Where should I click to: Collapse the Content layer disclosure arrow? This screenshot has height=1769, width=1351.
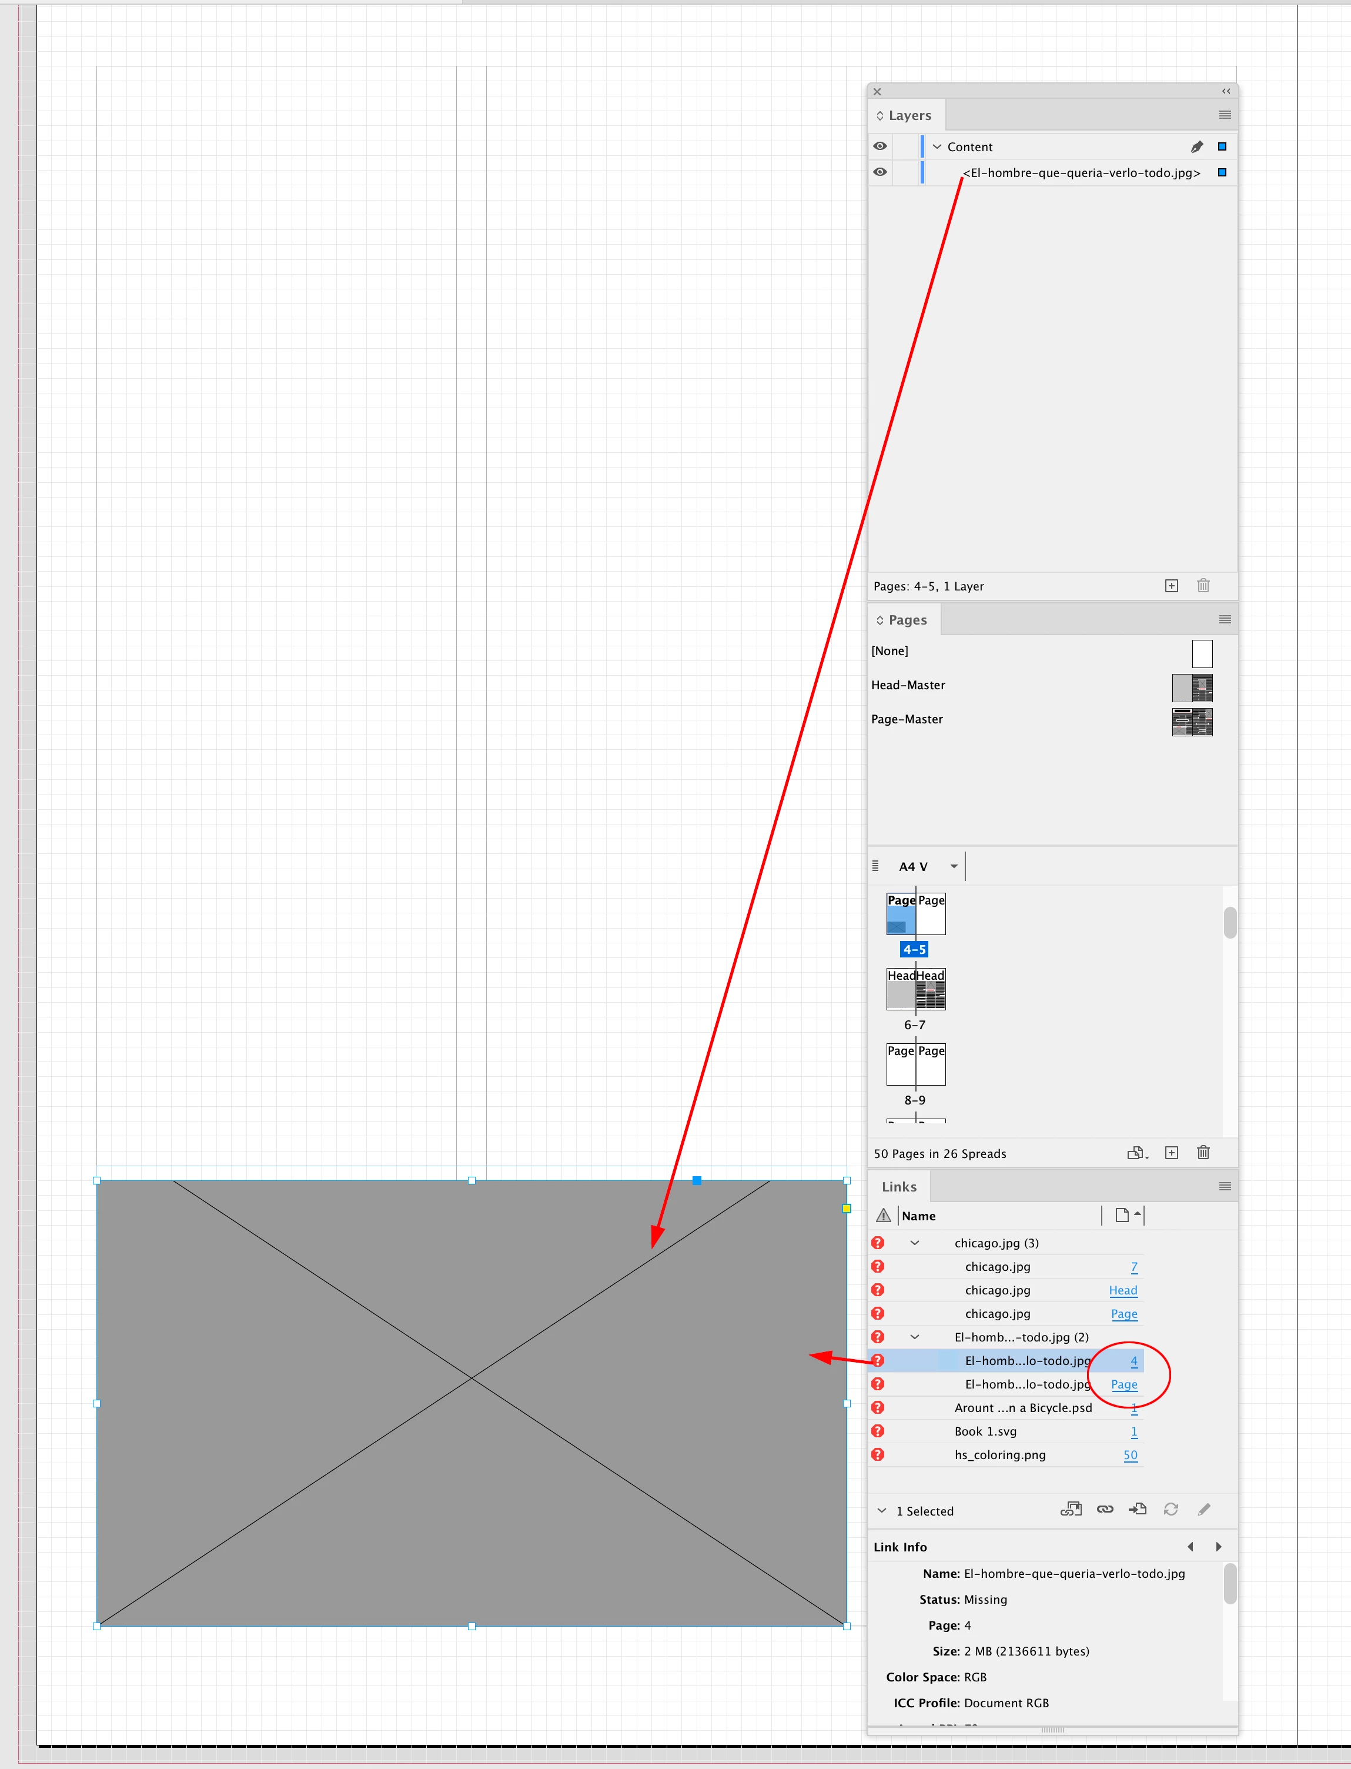click(937, 146)
